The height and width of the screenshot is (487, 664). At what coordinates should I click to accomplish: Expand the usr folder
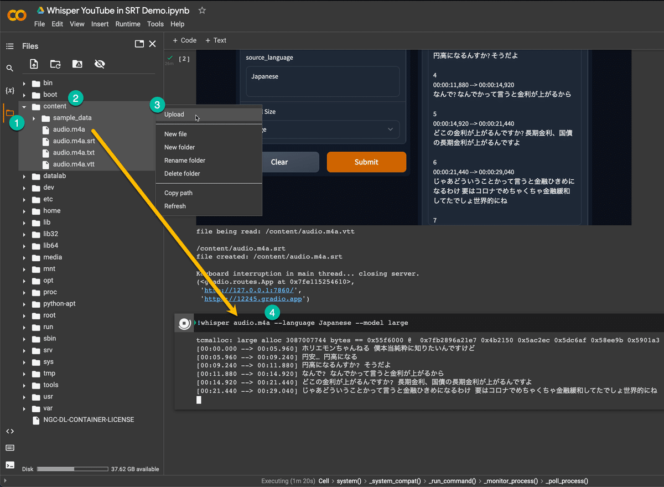[24, 397]
